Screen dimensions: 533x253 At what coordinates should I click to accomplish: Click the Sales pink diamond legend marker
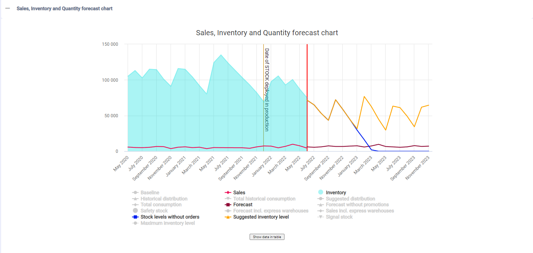(228, 193)
